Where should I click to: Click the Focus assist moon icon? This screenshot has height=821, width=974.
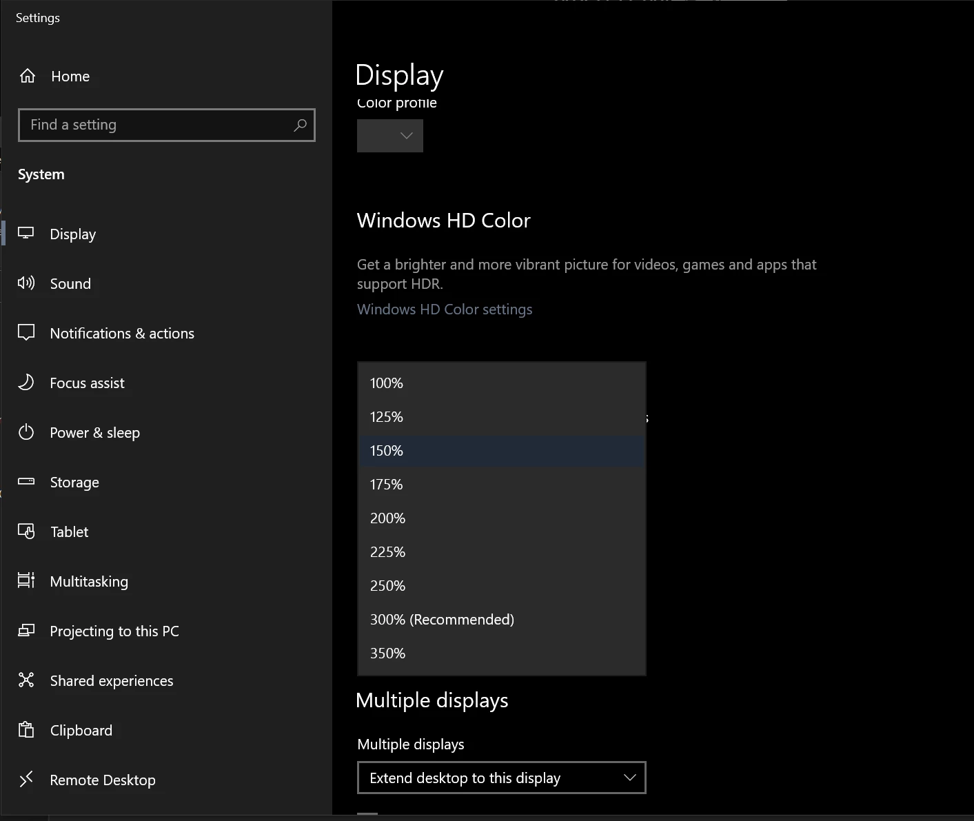click(x=26, y=382)
